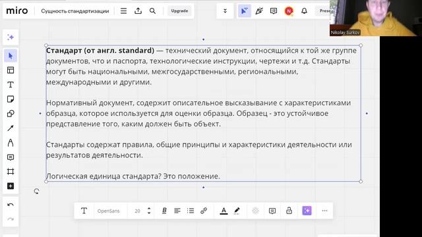
Task: Click the Undo arrow
Action: [11, 205]
